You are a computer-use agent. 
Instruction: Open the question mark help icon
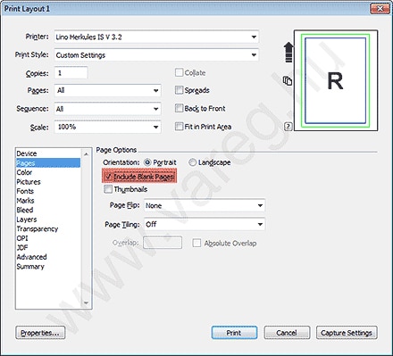coord(288,127)
